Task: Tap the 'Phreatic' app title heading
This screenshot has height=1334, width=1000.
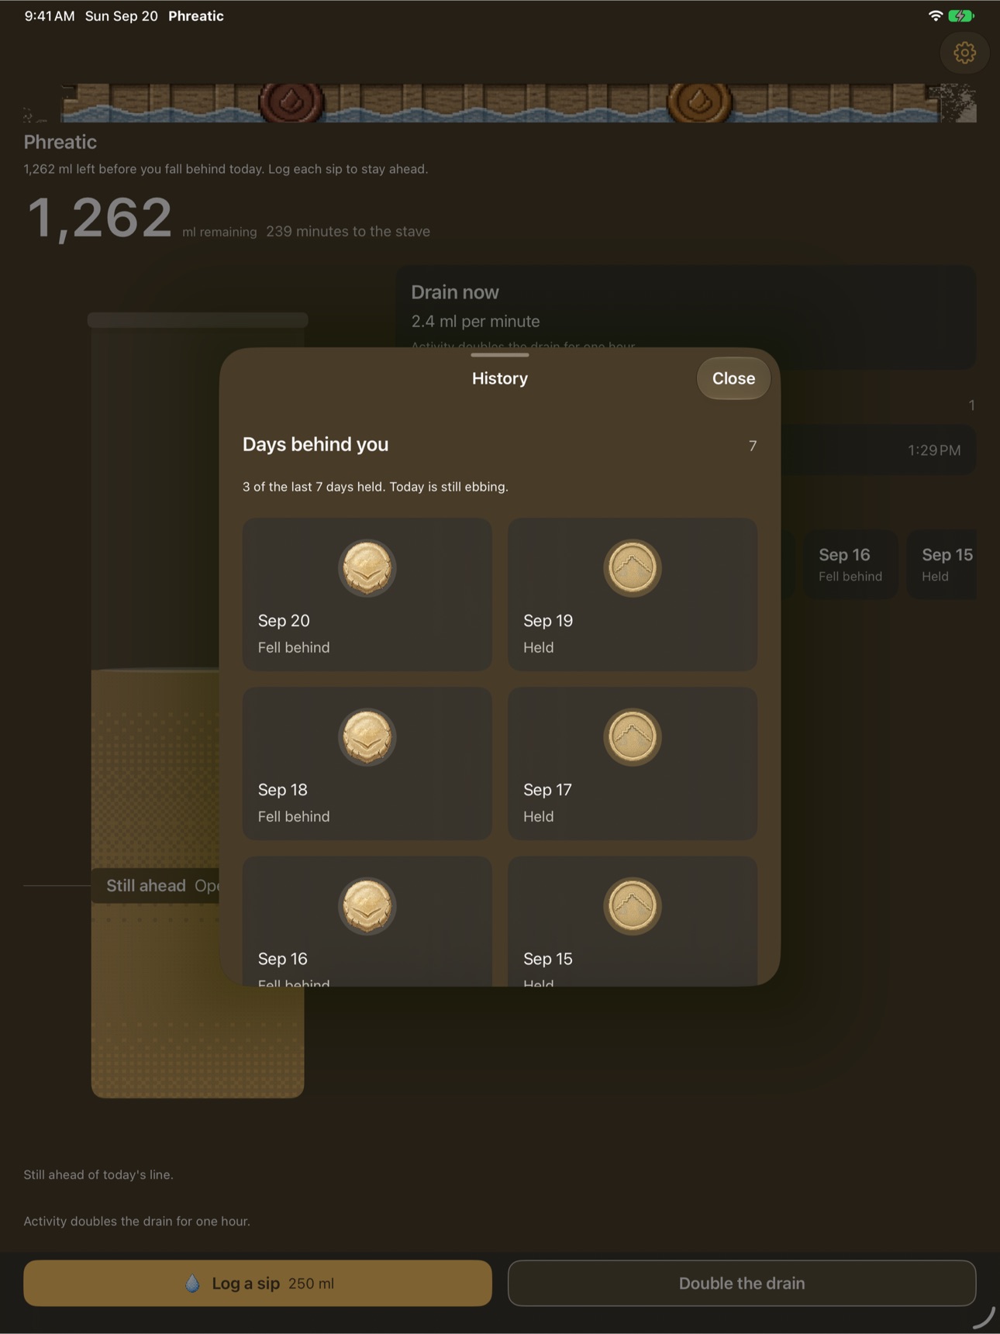Action: pyautogui.click(x=60, y=142)
